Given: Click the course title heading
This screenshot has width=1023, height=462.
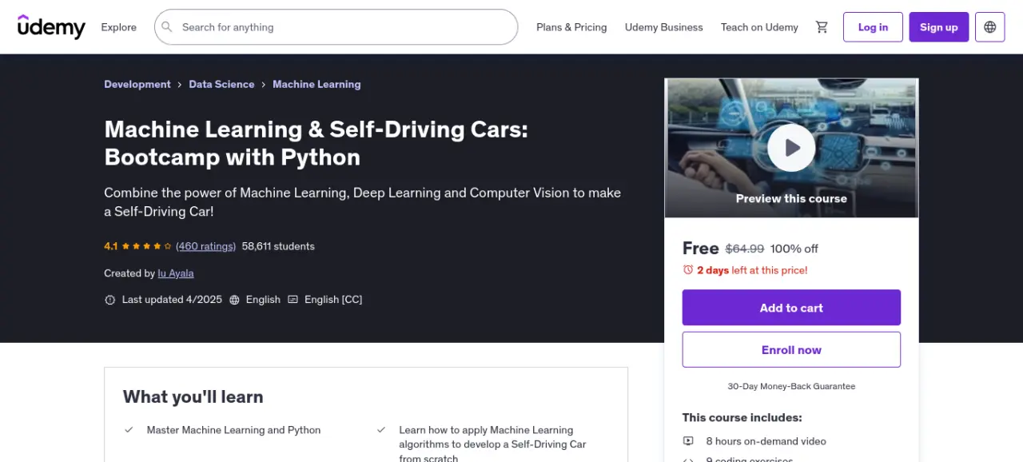Looking at the screenshot, I should [x=316, y=143].
